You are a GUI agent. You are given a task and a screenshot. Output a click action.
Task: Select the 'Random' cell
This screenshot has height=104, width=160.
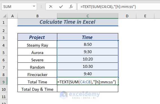37,66
